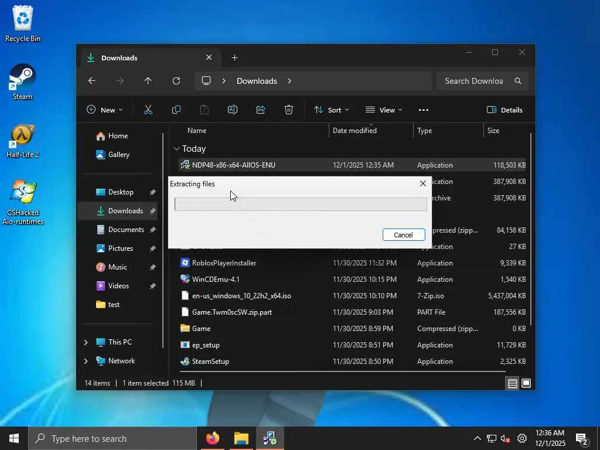
Task: Click the file list vertical scrollbar
Action: click(531, 230)
